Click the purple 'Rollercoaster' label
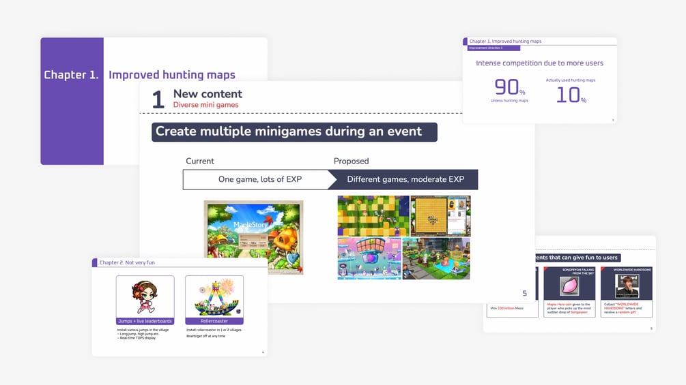Screen dimensions: 686x385 [214, 321]
